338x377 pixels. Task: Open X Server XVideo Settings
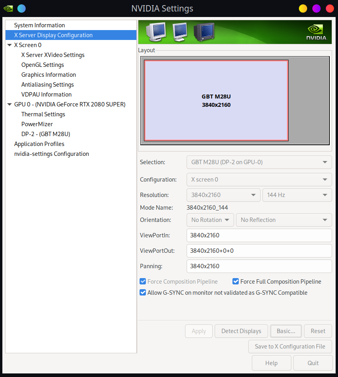[71, 55]
